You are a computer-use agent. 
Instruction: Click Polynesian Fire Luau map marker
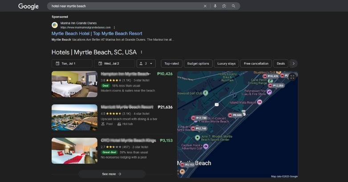(x=269, y=91)
